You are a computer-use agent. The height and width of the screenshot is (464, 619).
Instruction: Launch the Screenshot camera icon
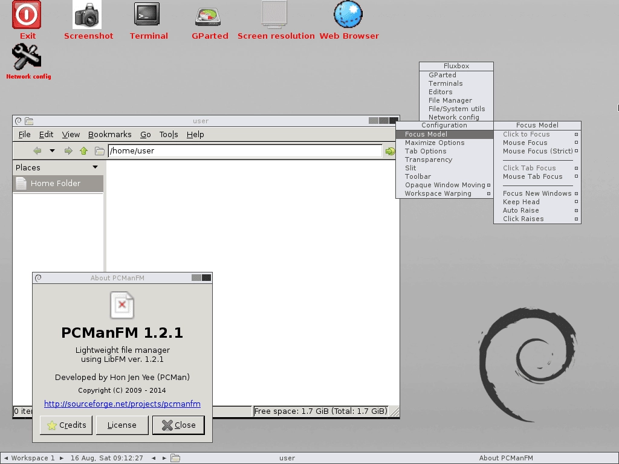tap(87, 14)
